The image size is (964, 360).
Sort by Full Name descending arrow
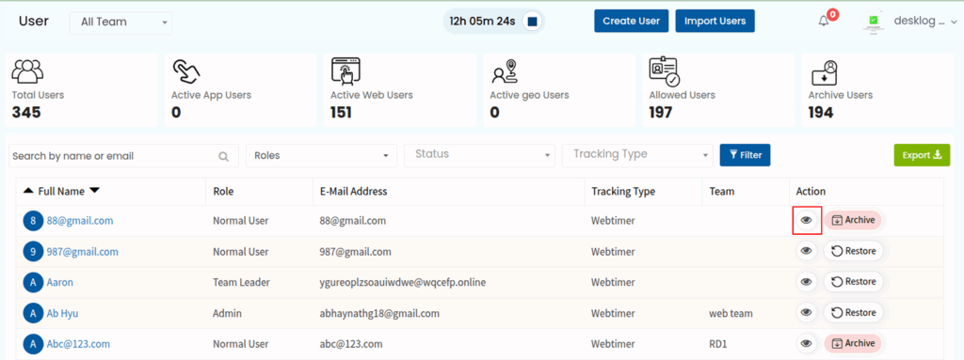[94, 191]
